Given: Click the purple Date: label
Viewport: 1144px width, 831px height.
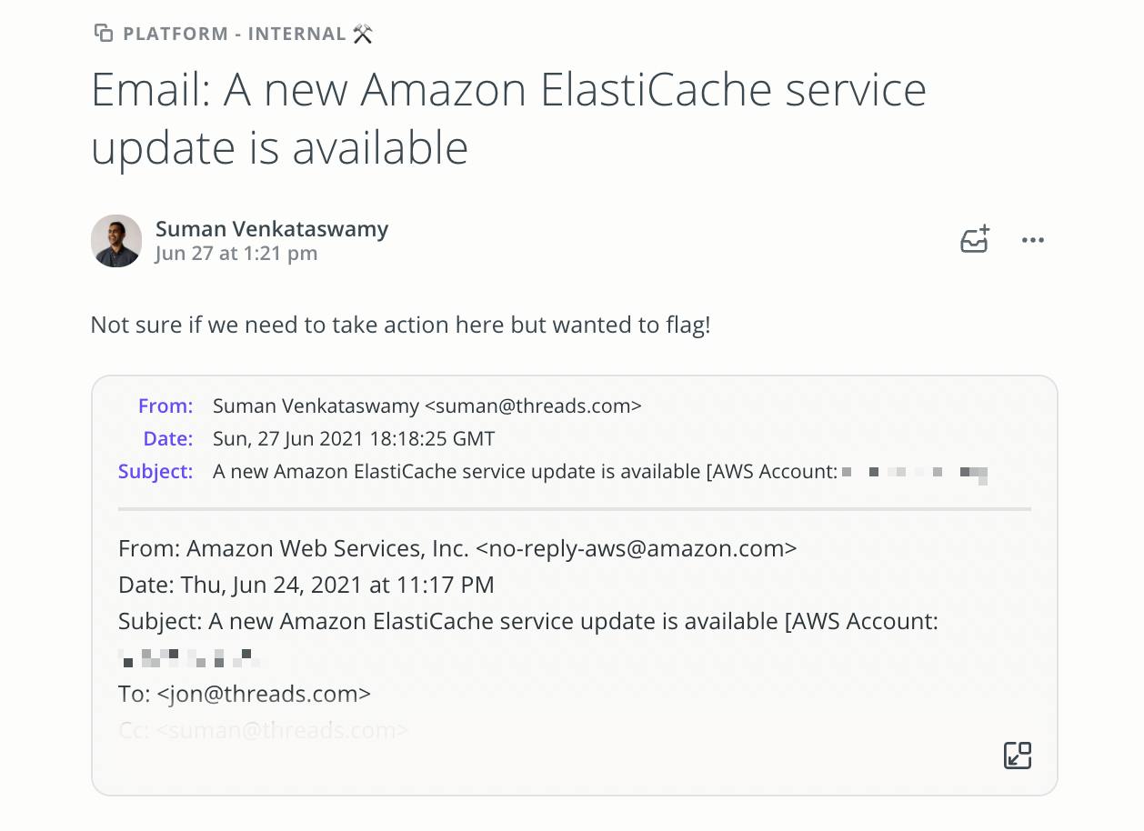Looking at the screenshot, I should pyautogui.click(x=168, y=438).
